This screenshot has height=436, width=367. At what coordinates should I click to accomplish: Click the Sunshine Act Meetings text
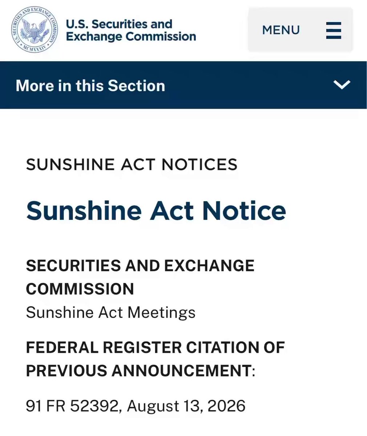(111, 312)
